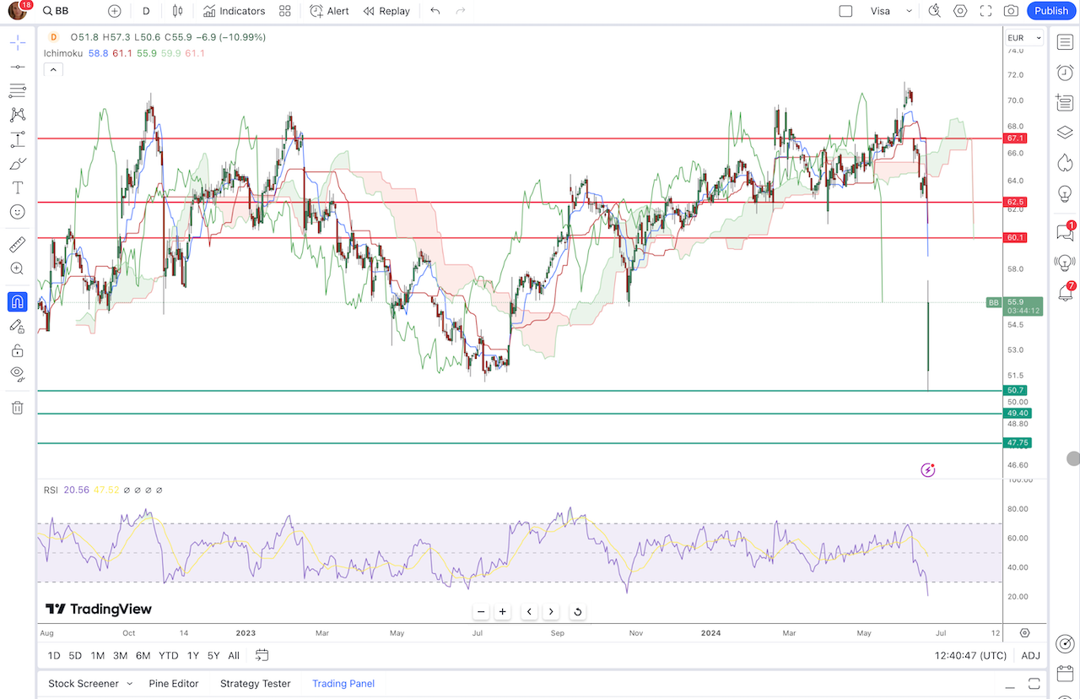Click the 67.1 red price level label
1080x699 pixels.
pyautogui.click(x=1015, y=138)
